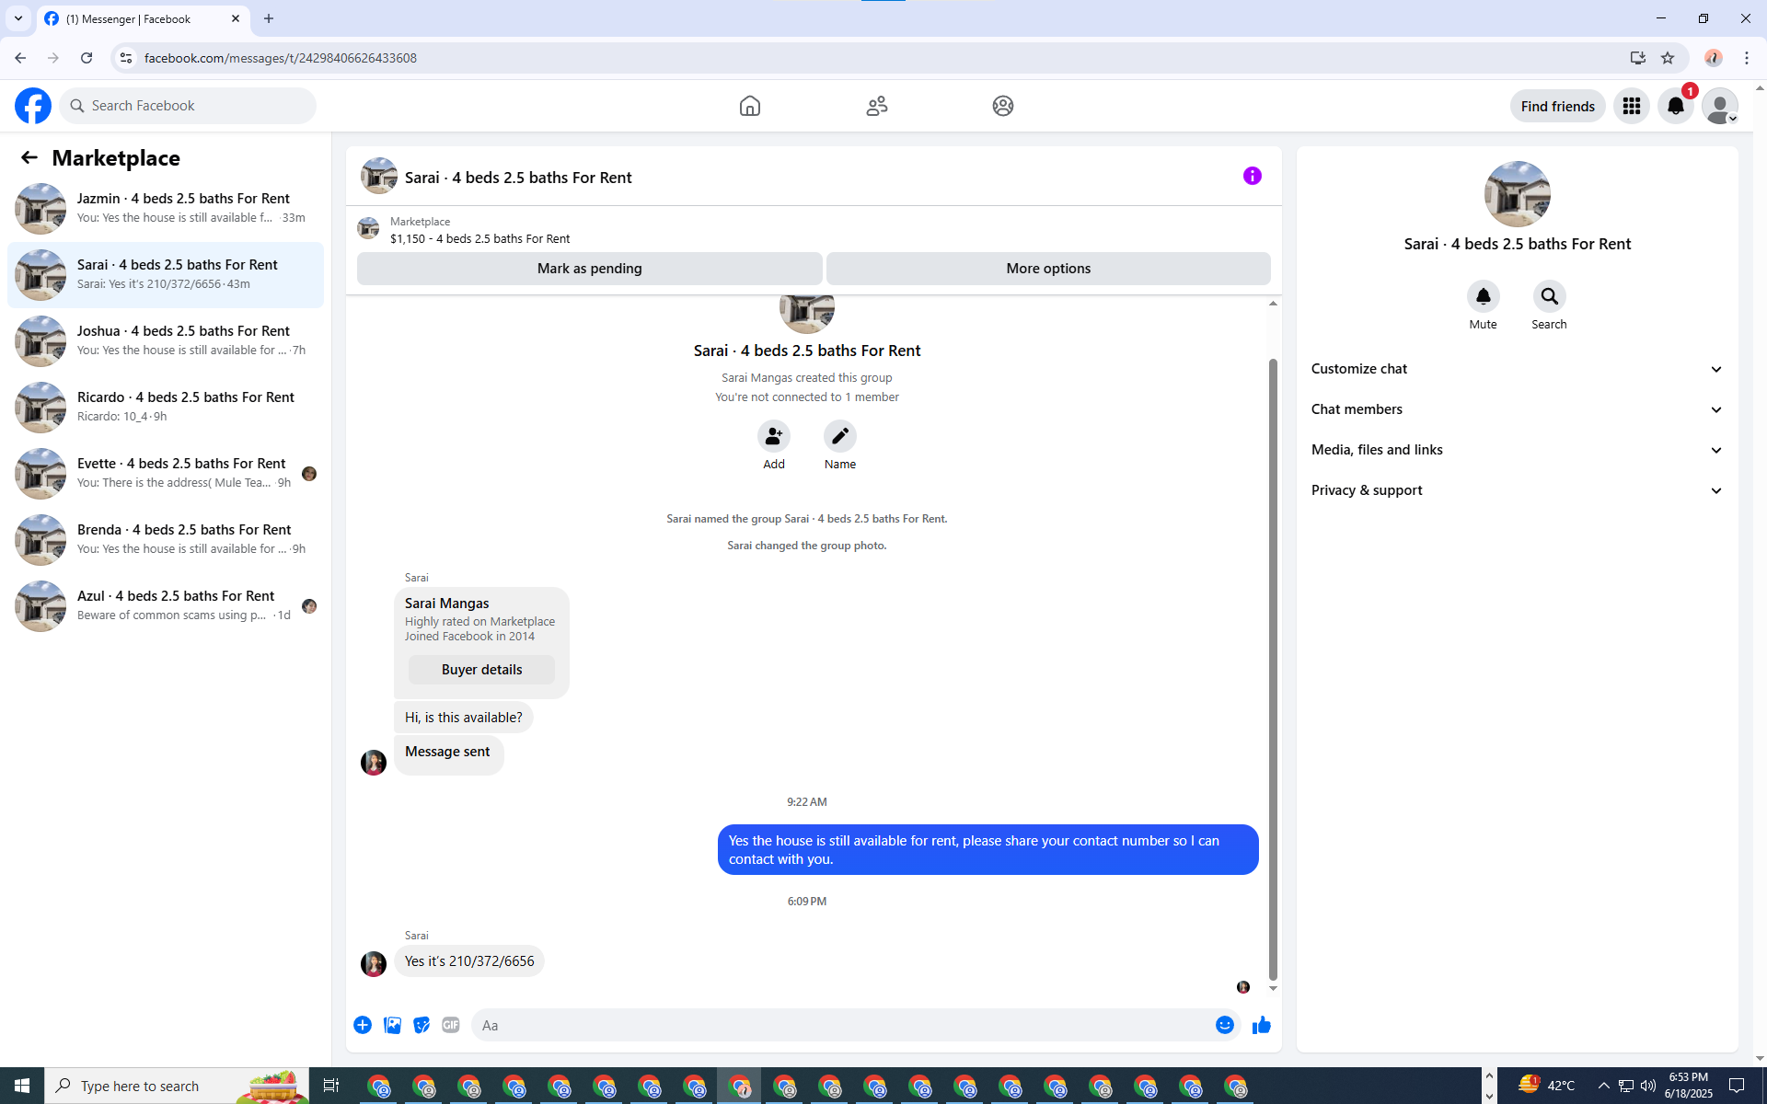This screenshot has height=1104, width=1767.
Task: Open the Facebook menu grid icon
Action: (x=1632, y=106)
